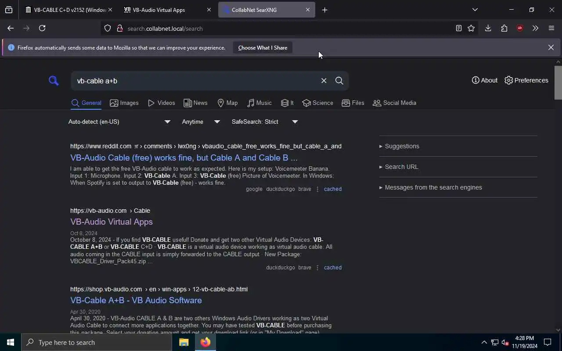Bookmark this page with the star
The height and width of the screenshot is (351, 562).
(471, 28)
